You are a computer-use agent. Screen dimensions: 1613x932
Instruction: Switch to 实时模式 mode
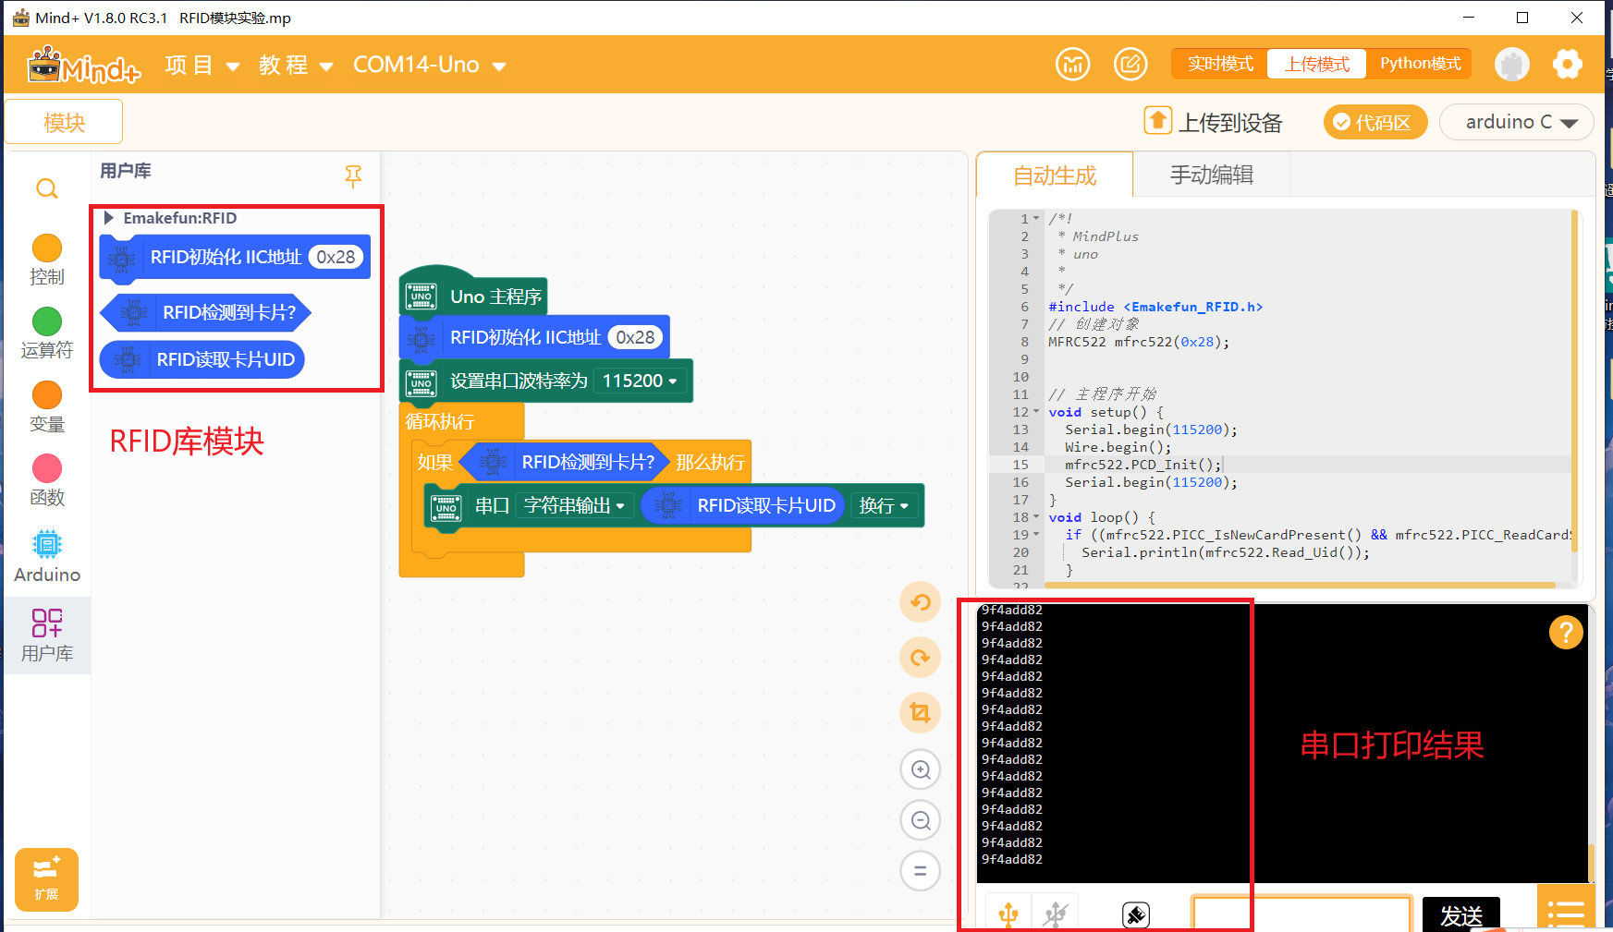coord(1220,64)
